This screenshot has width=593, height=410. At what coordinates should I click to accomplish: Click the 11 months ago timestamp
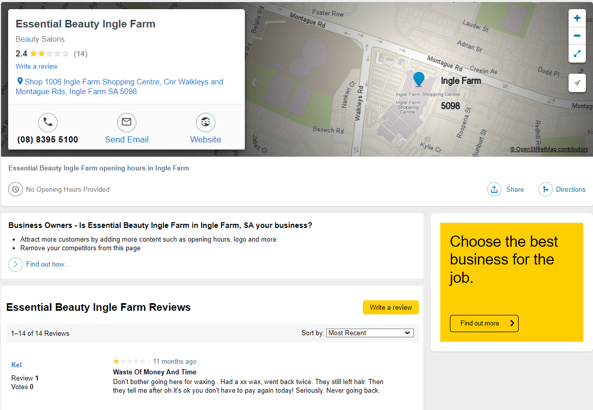(x=175, y=361)
